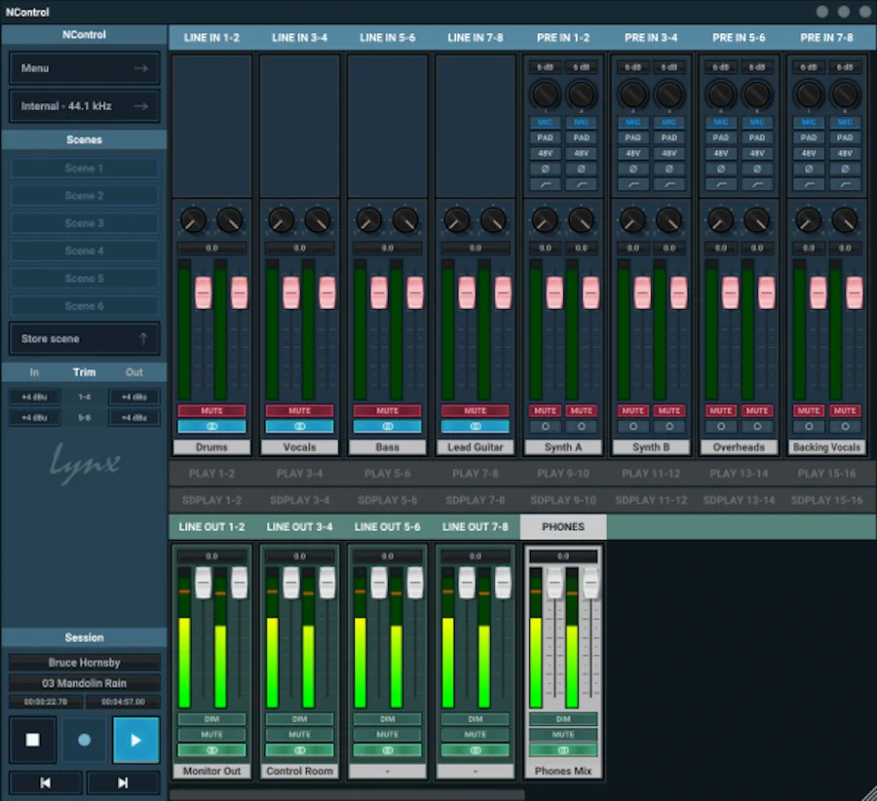
Task: Change input trim for channels 1-4
Action: 35,398
